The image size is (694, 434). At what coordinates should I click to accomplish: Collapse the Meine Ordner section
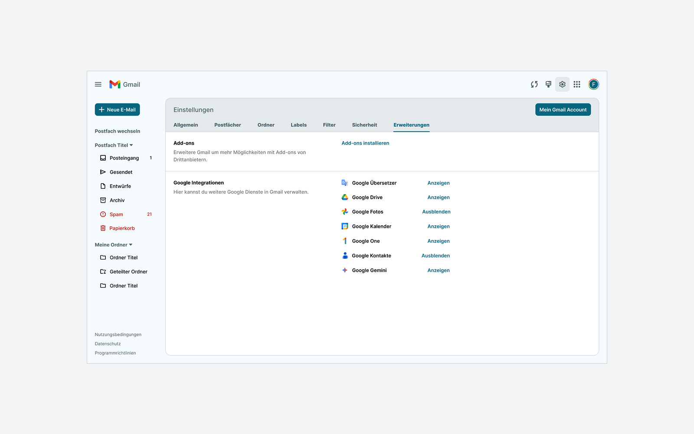114,245
